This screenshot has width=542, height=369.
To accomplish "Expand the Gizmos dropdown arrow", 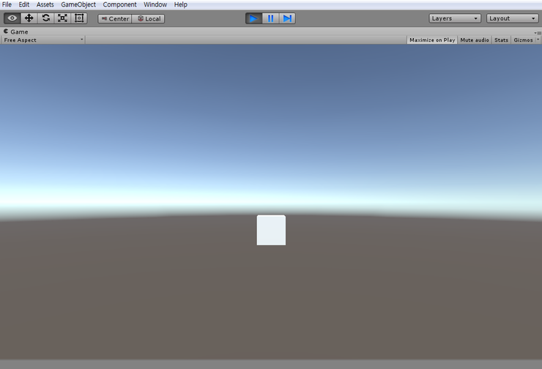I will tap(538, 40).
